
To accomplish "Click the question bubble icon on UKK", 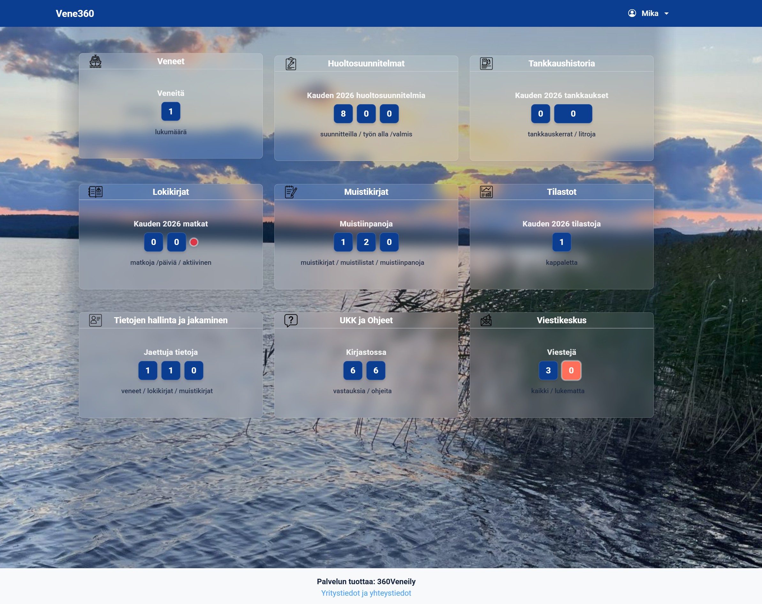I will pyautogui.click(x=291, y=320).
